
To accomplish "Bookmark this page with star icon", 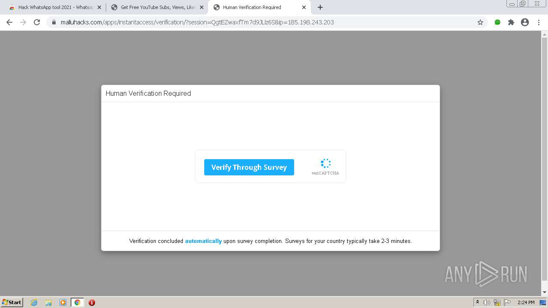I will (x=480, y=22).
